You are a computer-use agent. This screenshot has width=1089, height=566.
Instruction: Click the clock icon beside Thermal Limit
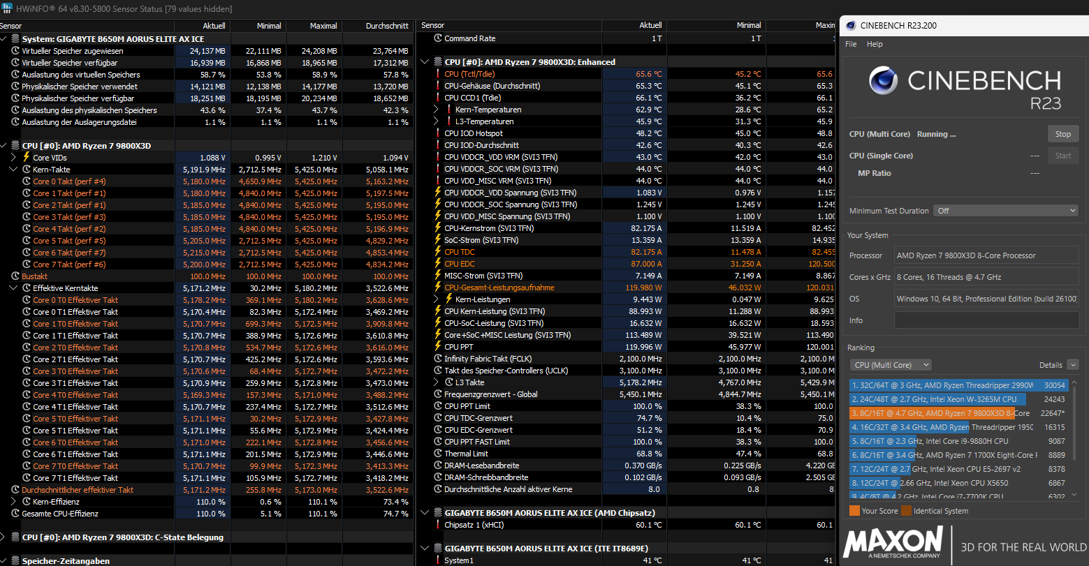pyautogui.click(x=438, y=454)
